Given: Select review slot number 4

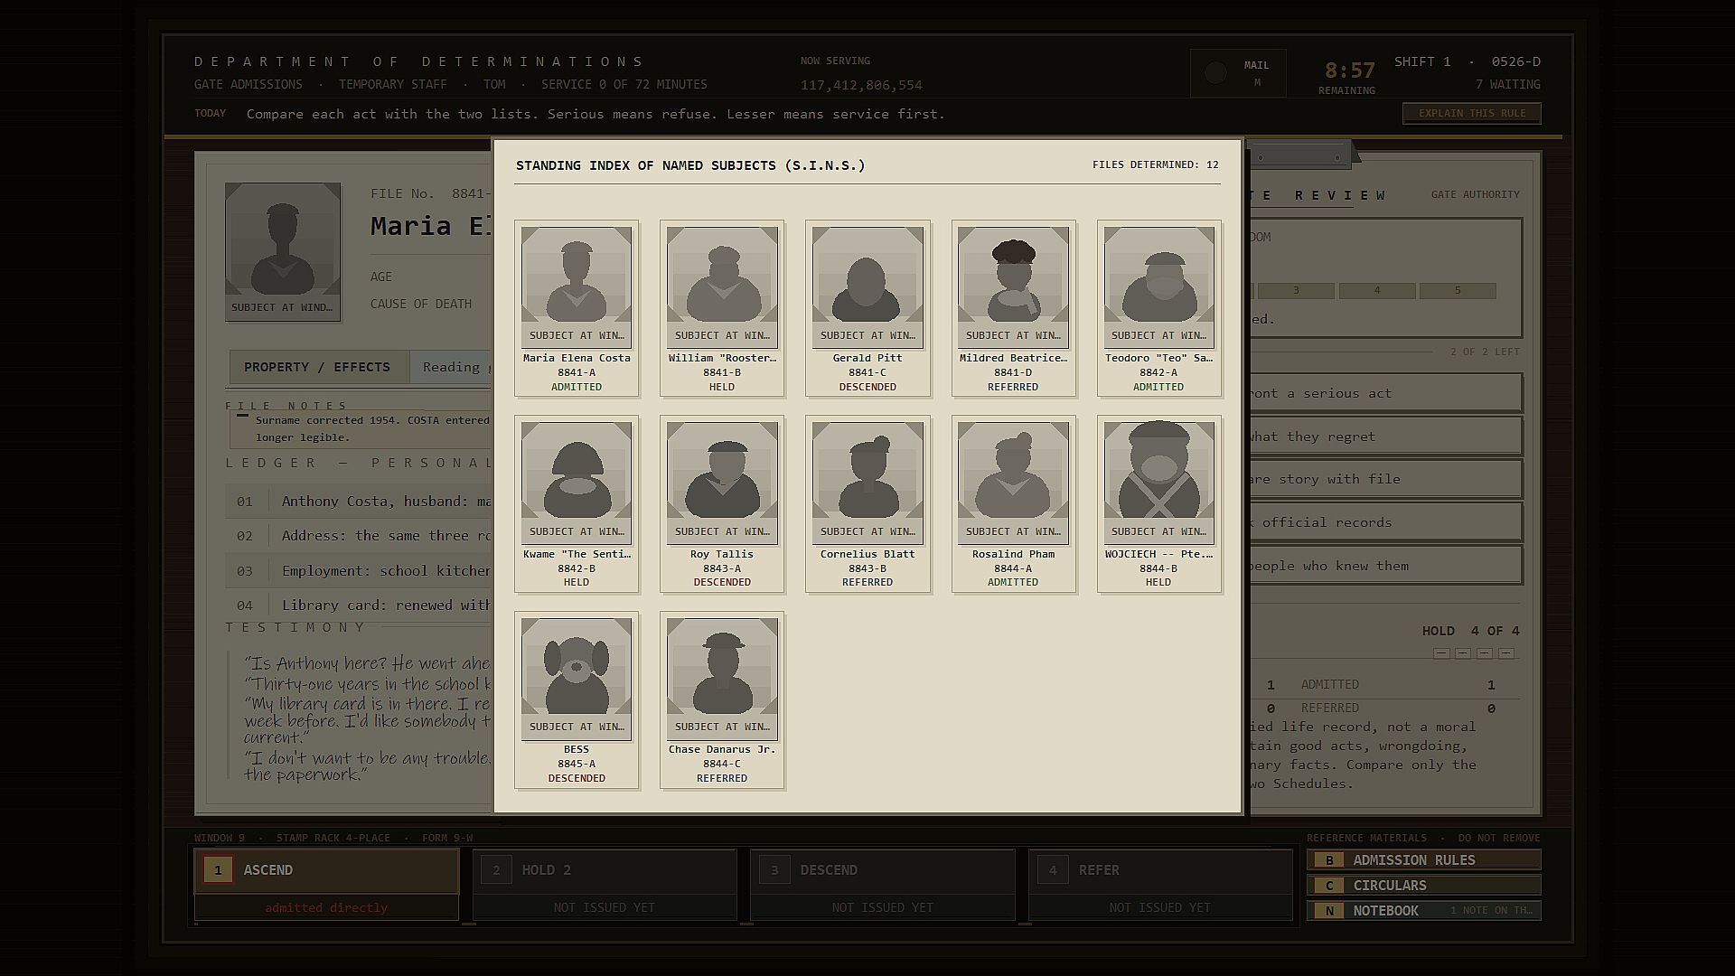Looking at the screenshot, I should pyautogui.click(x=1377, y=291).
